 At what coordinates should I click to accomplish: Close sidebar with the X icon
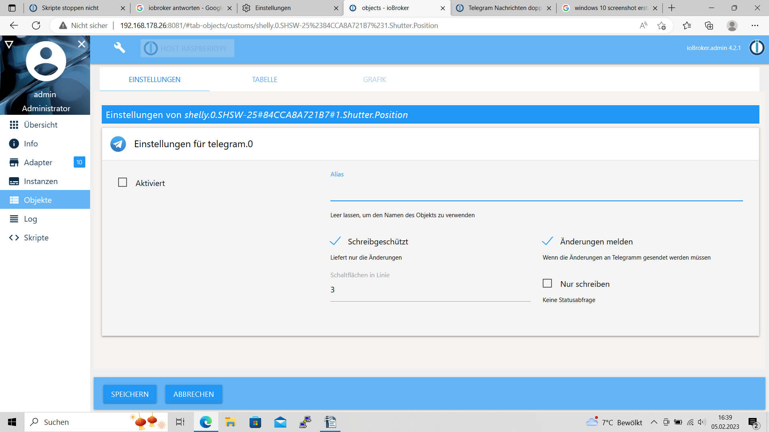point(82,44)
